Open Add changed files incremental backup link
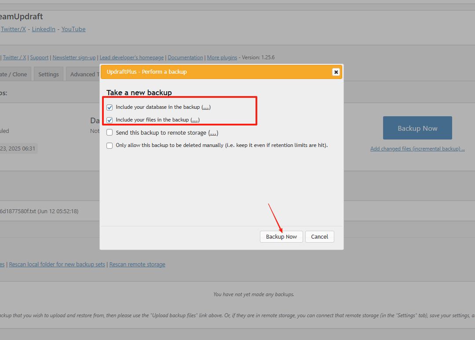Image resolution: width=475 pixels, height=340 pixels. tap(417, 149)
